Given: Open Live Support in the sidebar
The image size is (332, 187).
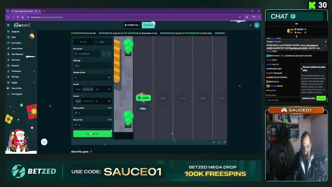Looking at the screenshot, I should point(17,94).
